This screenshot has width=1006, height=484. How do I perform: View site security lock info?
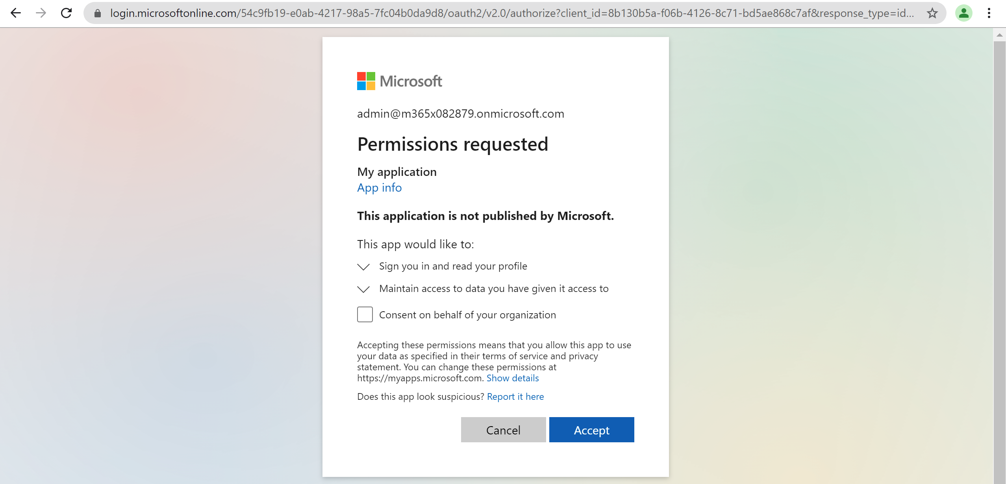(98, 13)
